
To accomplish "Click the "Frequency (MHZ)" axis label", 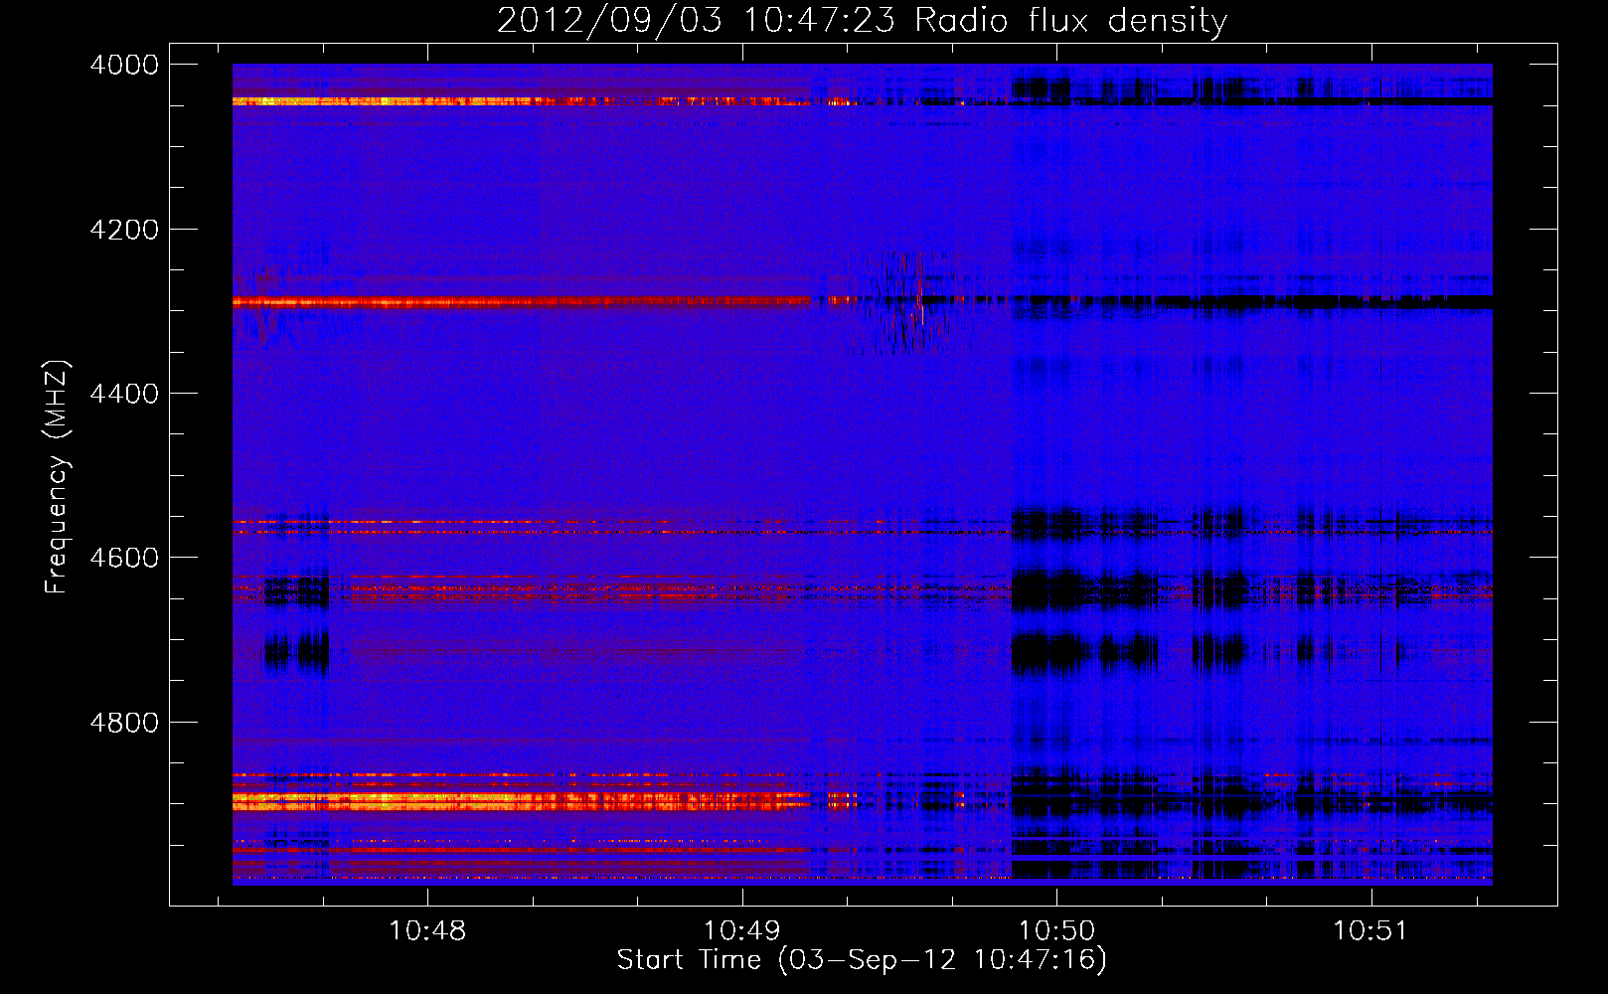I will click(57, 477).
